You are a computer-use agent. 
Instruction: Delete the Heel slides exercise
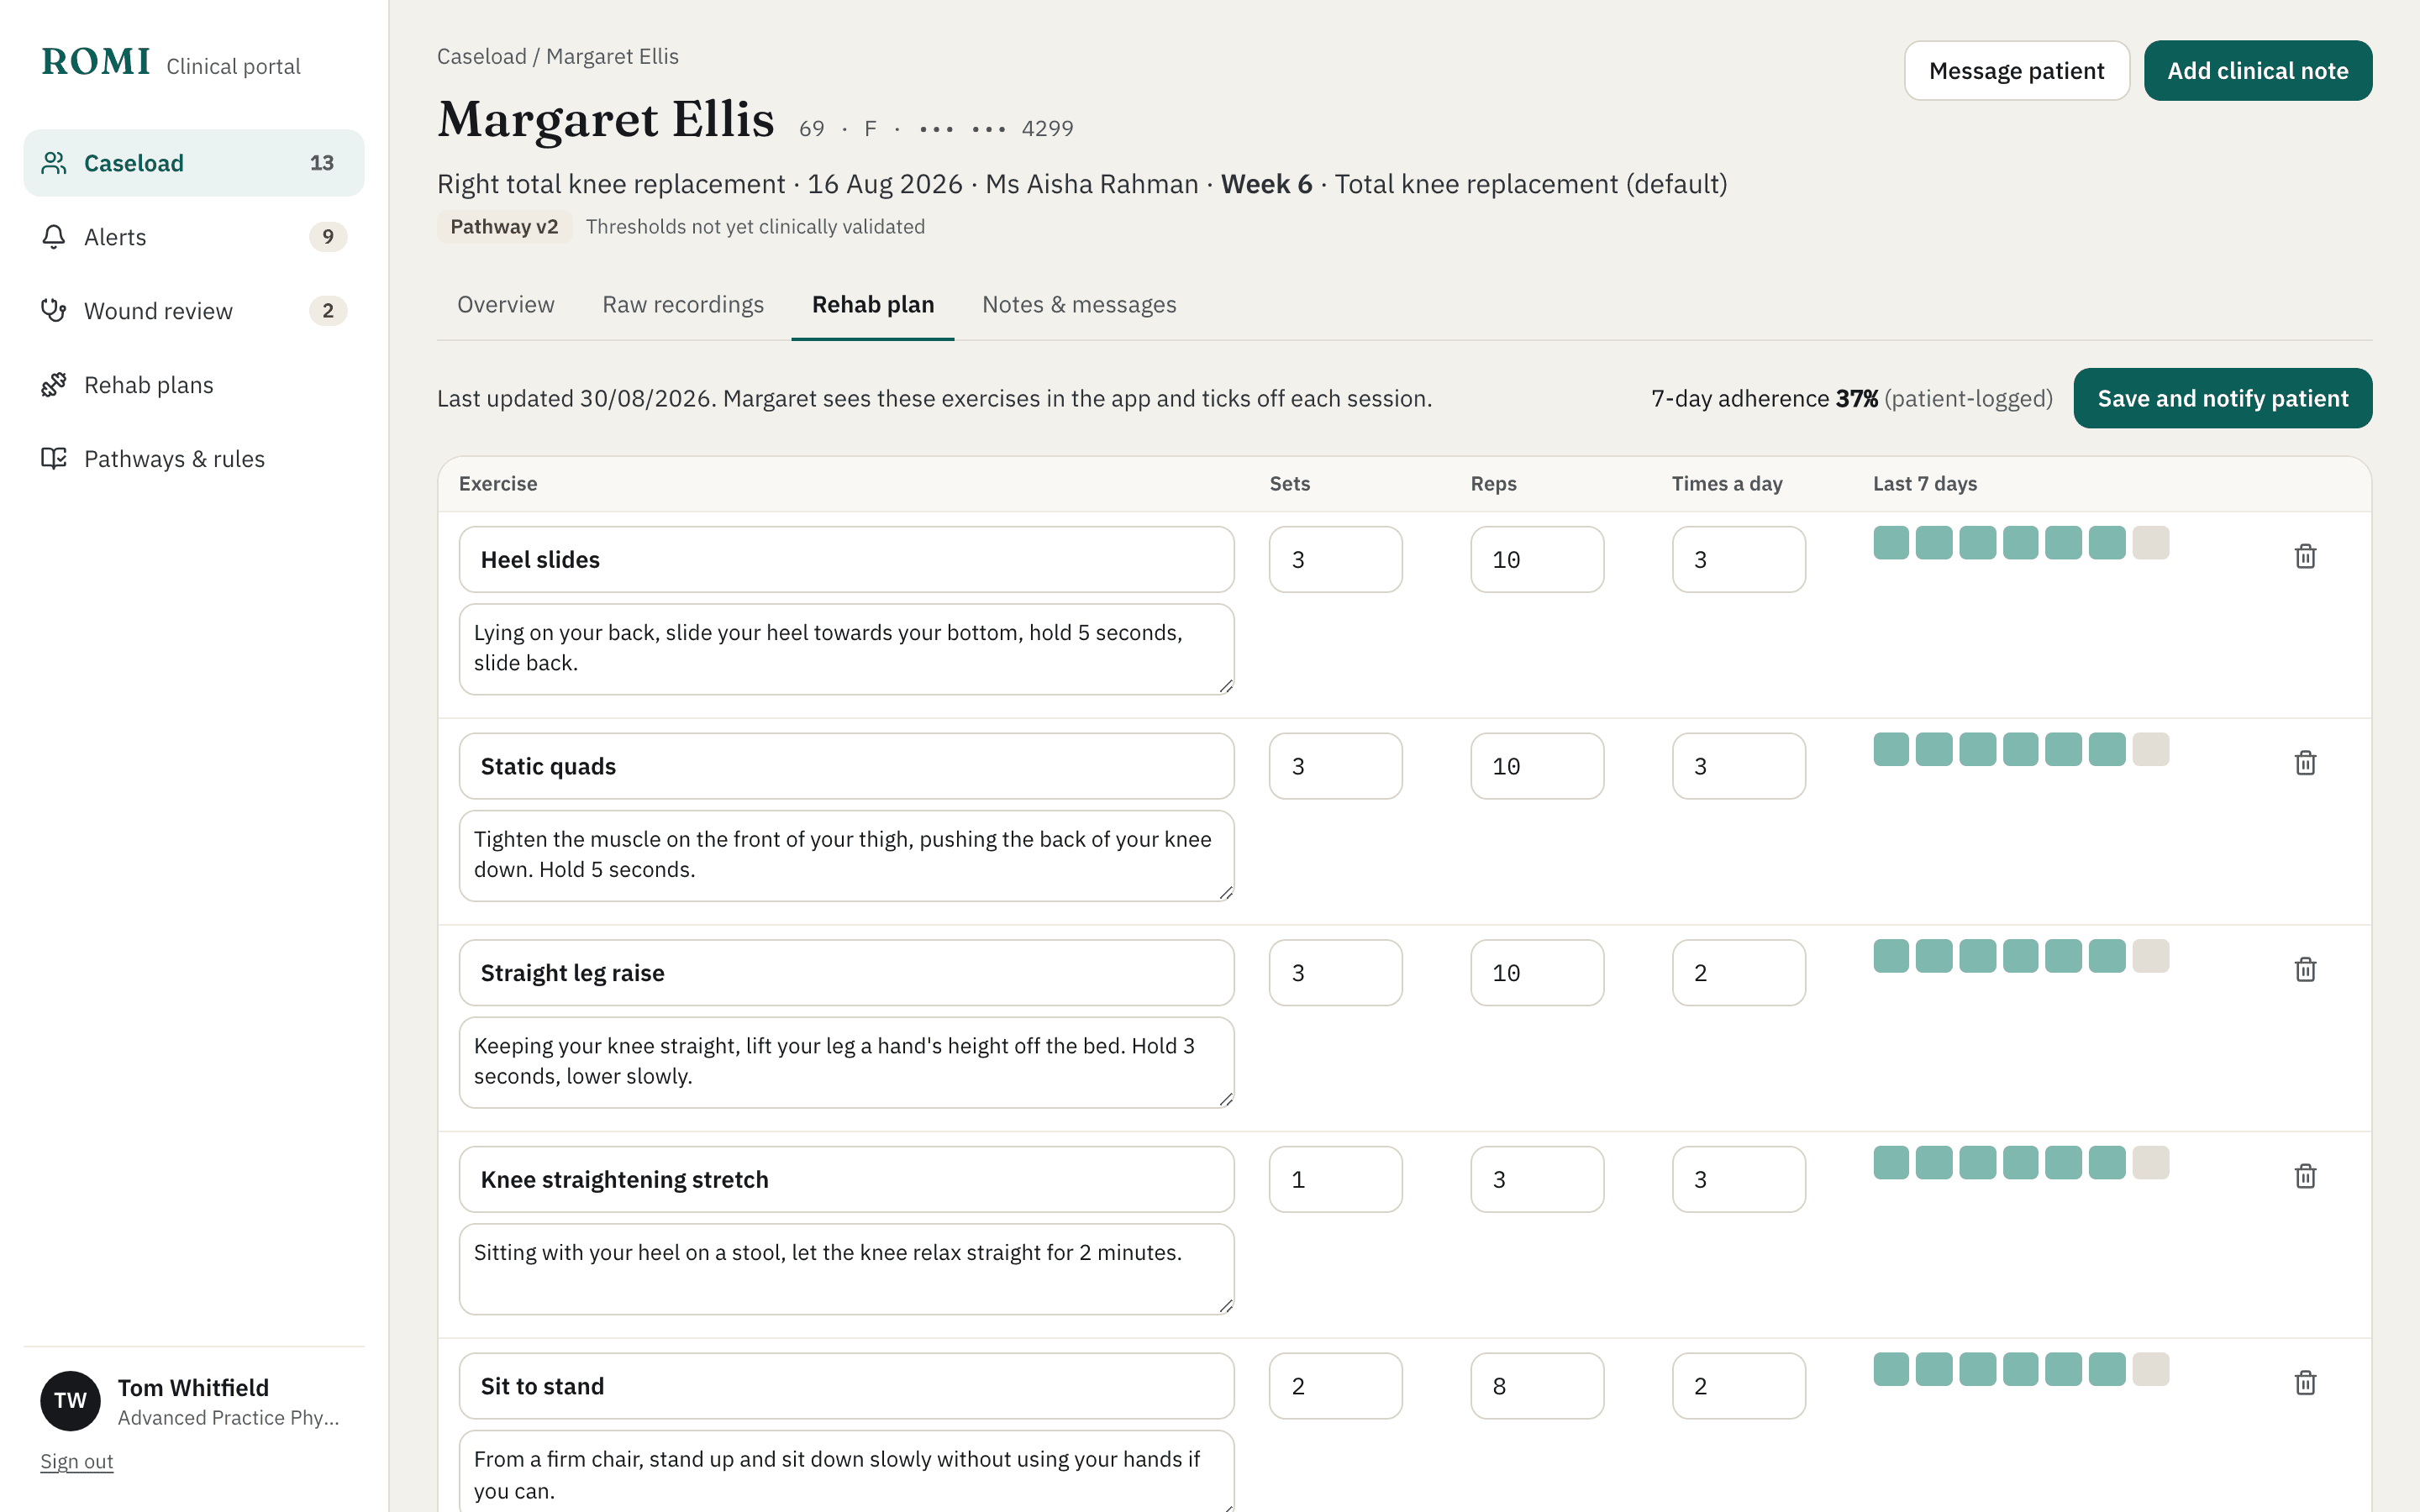coord(2305,556)
